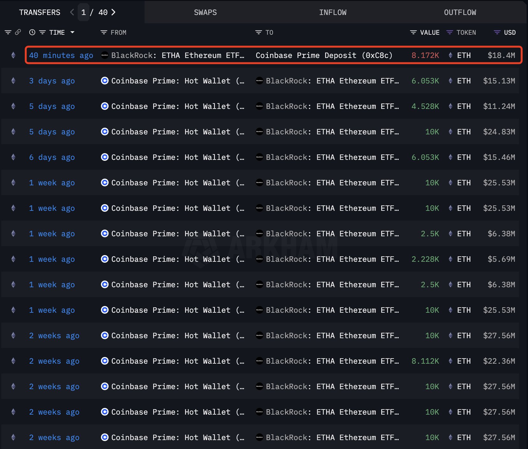The width and height of the screenshot is (528, 449).
Task: Click Coinbase Prime logo in the 2.228K row
Action: point(104,259)
